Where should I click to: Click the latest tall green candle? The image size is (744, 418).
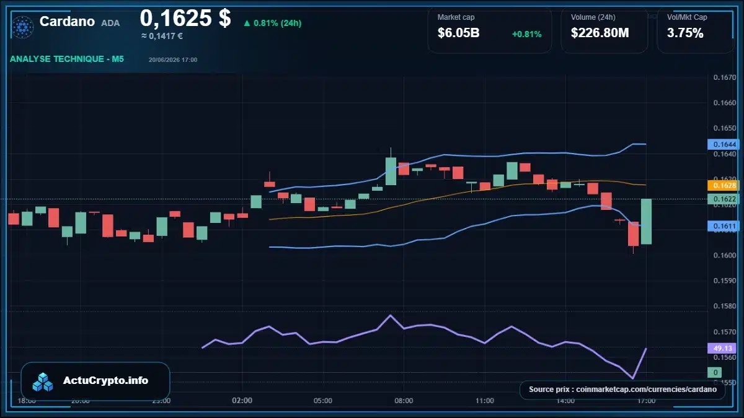[x=646, y=221]
